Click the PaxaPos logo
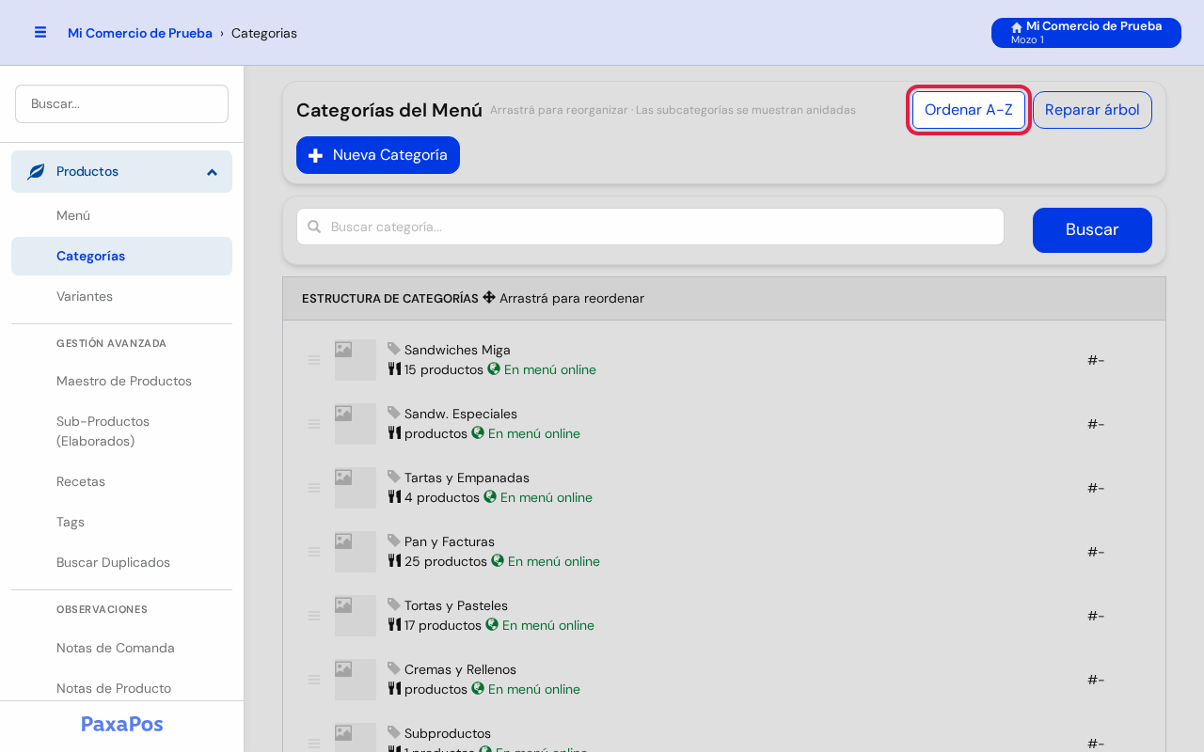The image size is (1204, 752). [122, 724]
